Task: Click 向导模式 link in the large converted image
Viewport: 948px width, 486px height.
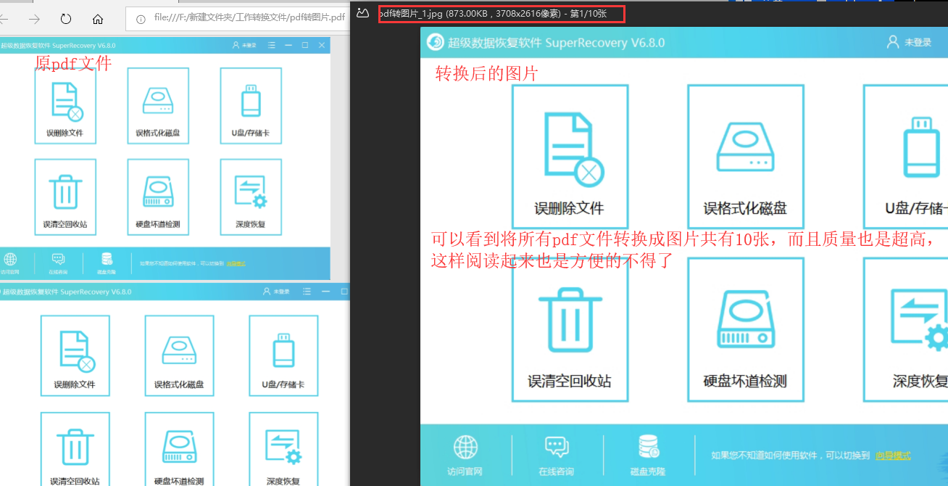Action: (x=893, y=456)
